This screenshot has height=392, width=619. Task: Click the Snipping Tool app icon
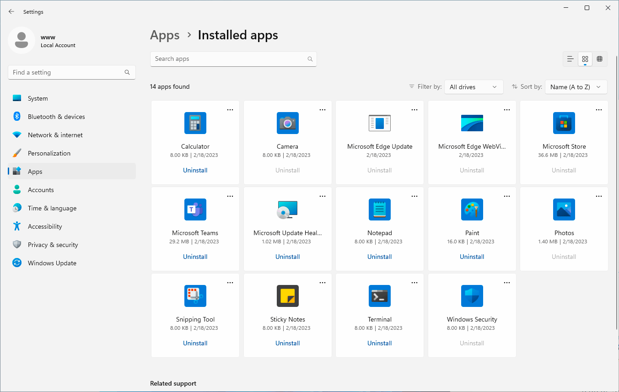pos(195,296)
